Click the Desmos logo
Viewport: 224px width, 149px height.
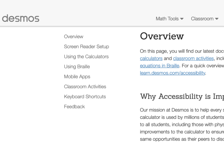tap(20, 18)
